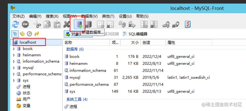
Task: Open the 设置(U) menu
Action: tap(125, 16)
